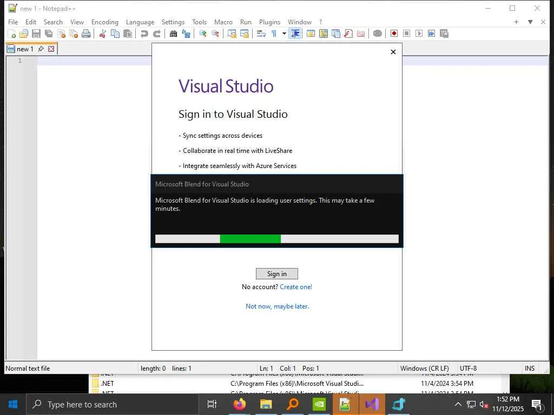554x415 pixels.
Task: Open the Document List icon
Action: coord(336,34)
